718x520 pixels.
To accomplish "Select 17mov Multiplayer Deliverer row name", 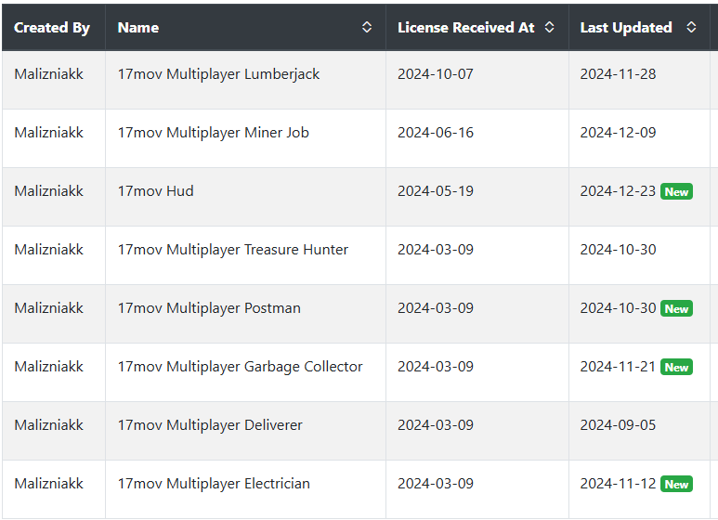I will point(210,425).
